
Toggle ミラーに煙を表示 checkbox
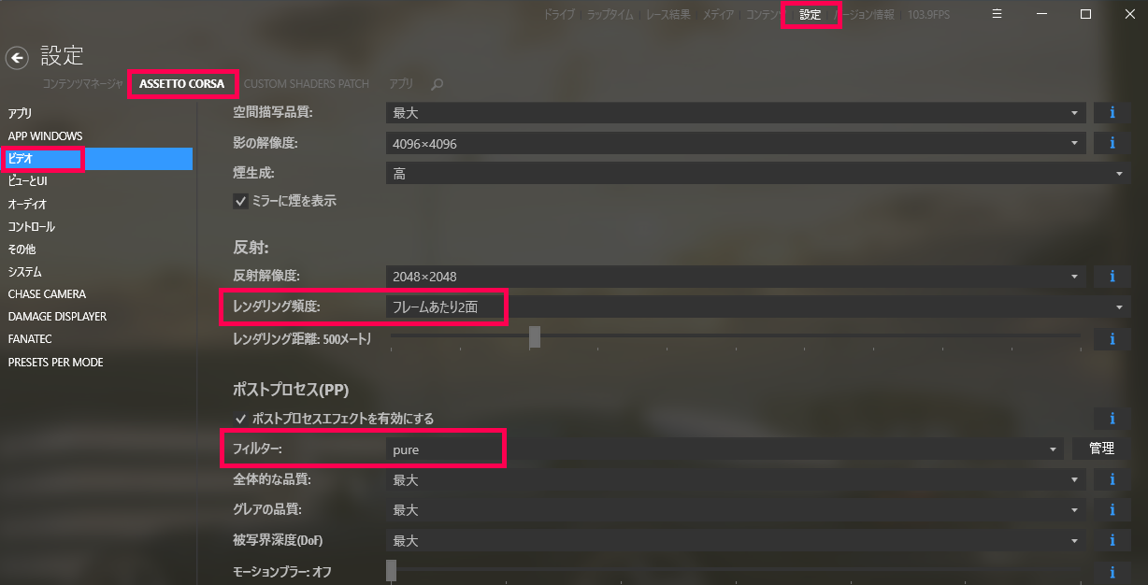pos(240,201)
